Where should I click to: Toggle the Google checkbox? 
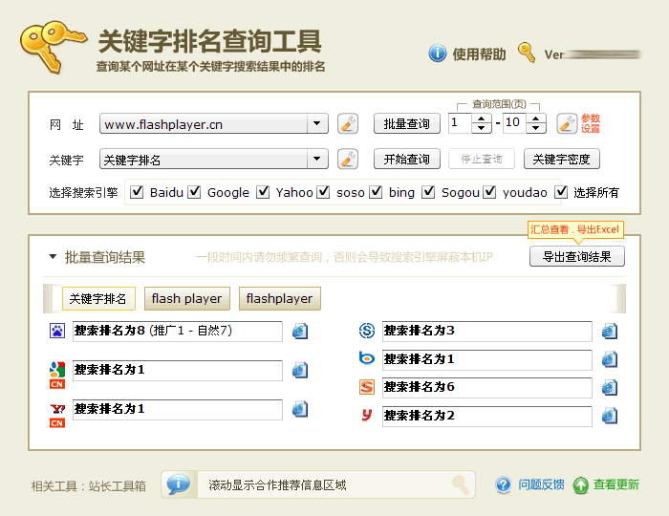pos(194,192)
